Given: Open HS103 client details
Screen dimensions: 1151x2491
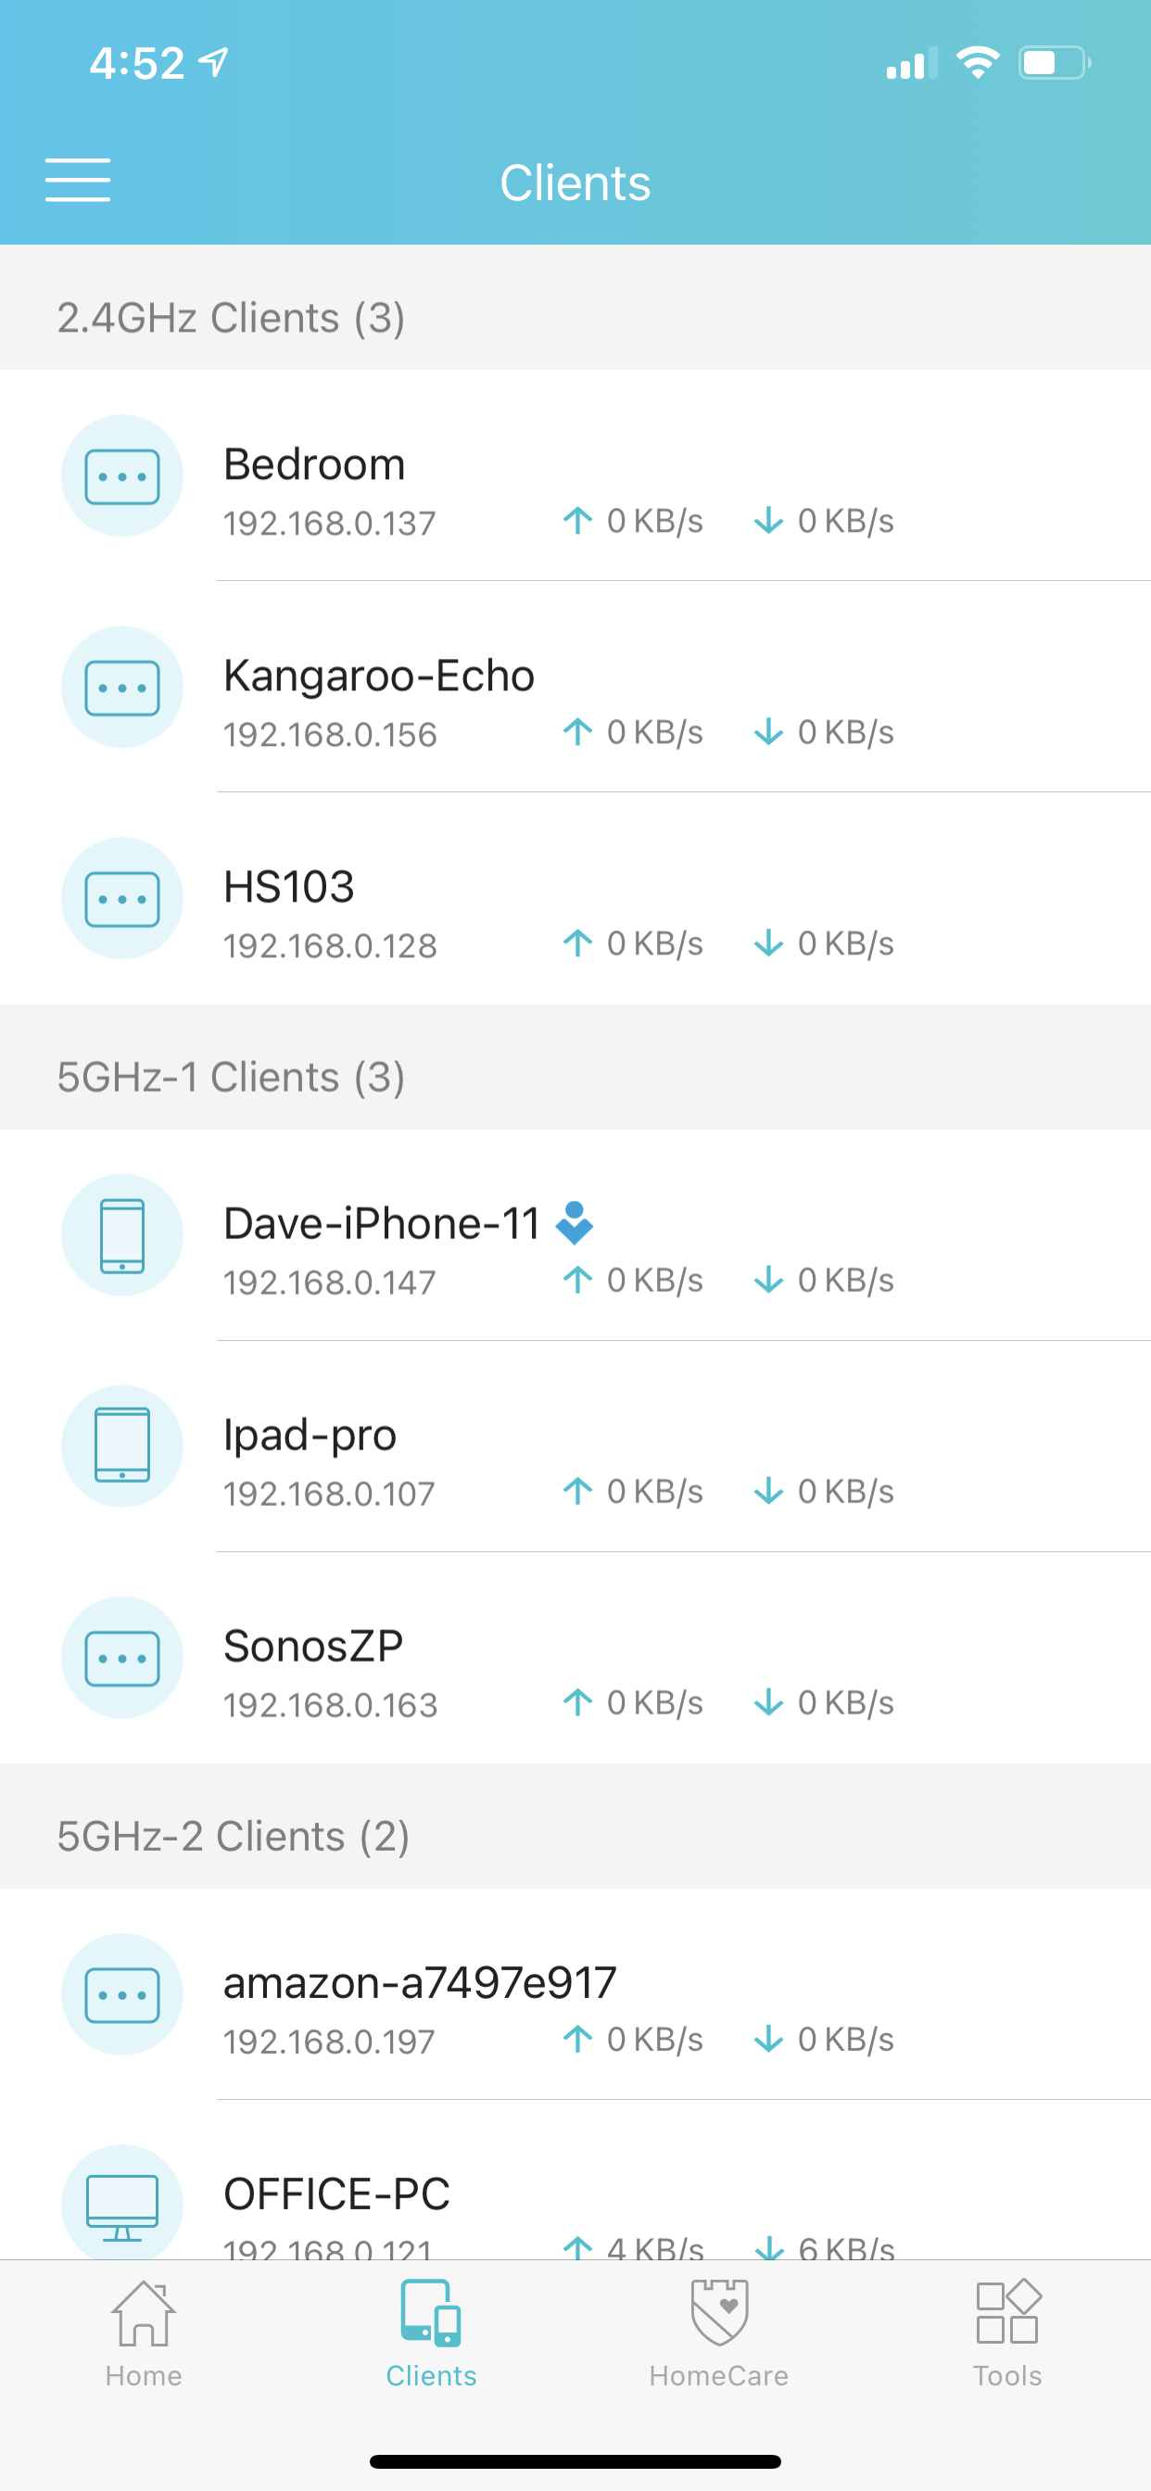Looking at the screenshot, I should click(x=575, y=899).
